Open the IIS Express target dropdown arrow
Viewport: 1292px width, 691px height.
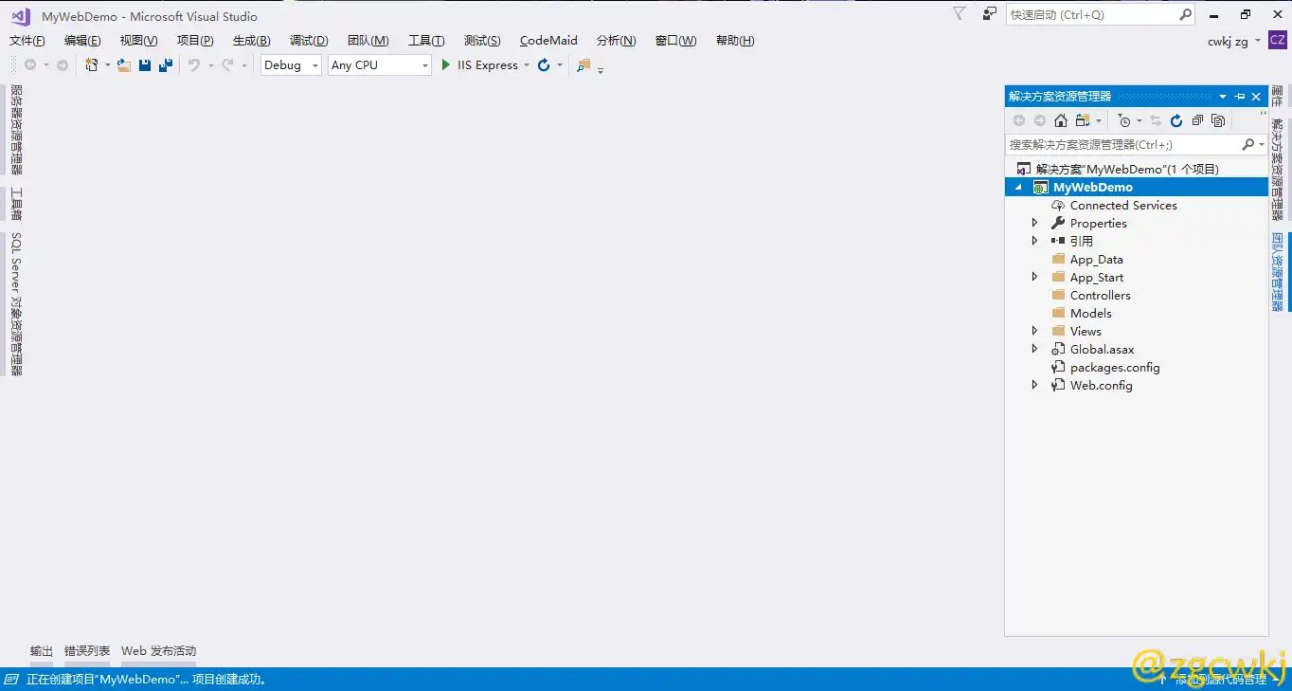527,65
